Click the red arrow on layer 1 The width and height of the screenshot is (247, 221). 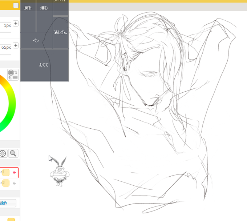click(x=14, y=172)
